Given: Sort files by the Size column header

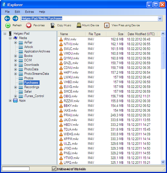Looking at the screenshot, I should coord(115,34).
